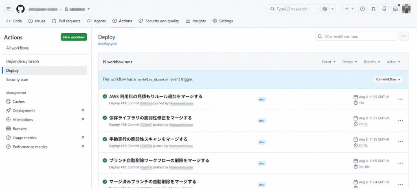Open run ブランチ自動削除ワークフローの削除をマージする
This screenshot has height=188, width=417.
[x=159, y=160]
